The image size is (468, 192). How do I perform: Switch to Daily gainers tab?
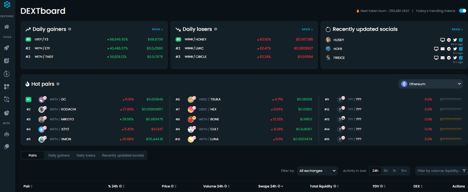[59, 155]
